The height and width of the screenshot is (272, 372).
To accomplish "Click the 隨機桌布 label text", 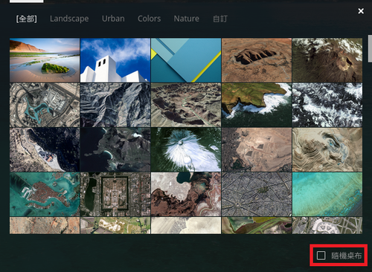I will 346,256.
